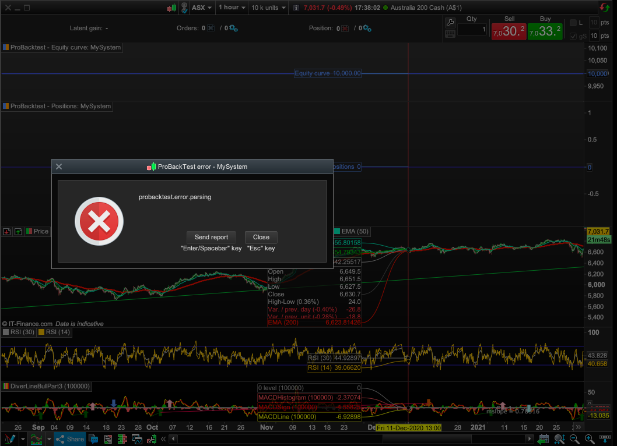Open the 10 k units dropdown

(x=268, y=8)
